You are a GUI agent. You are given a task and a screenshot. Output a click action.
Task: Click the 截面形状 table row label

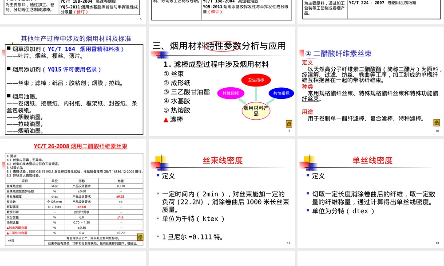pyautogui.click(x=12, y=212)
